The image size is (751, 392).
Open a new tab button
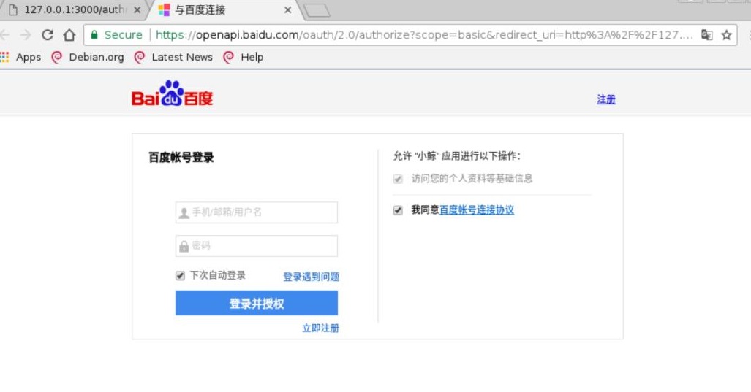pyautogui.click(x=317, y=10)
